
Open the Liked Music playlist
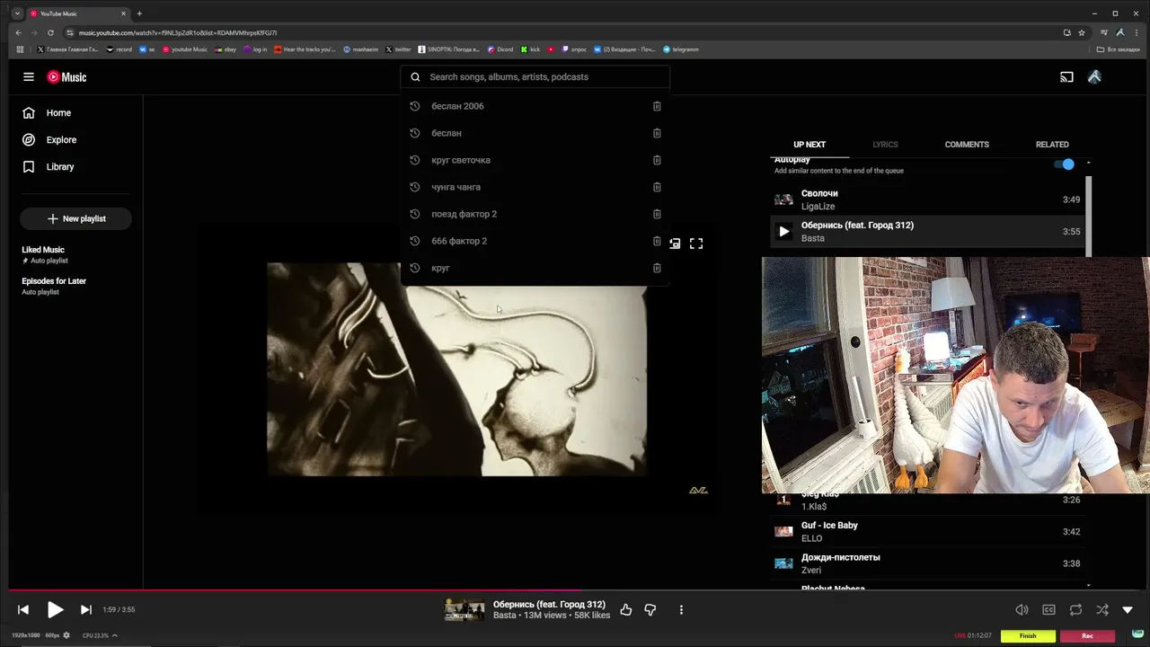point(43,250)
